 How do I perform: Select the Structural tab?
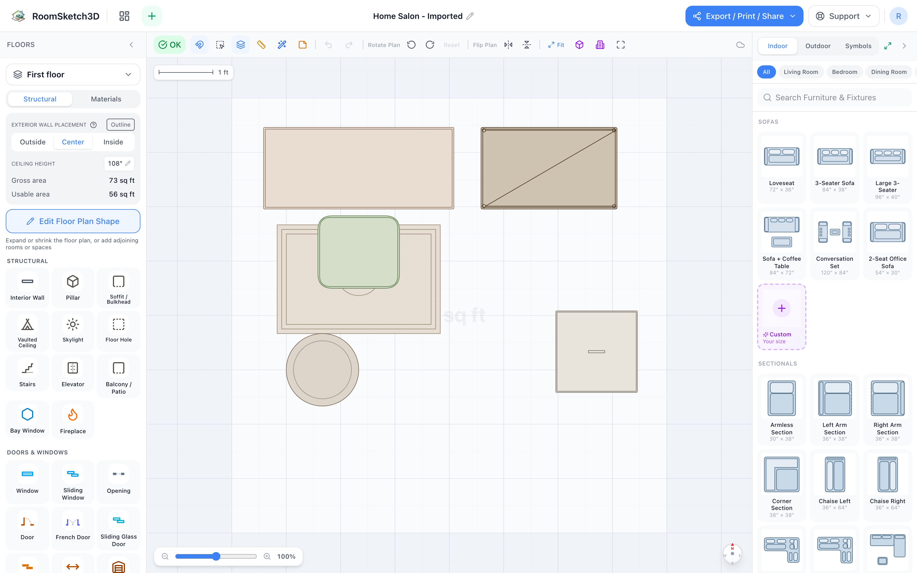click(x=40, y=99)
